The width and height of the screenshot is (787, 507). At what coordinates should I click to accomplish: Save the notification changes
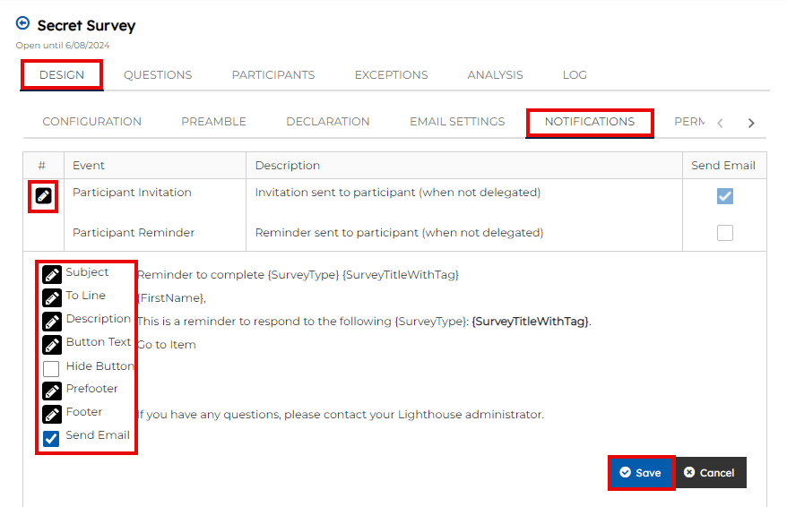[x=640, y=473]
